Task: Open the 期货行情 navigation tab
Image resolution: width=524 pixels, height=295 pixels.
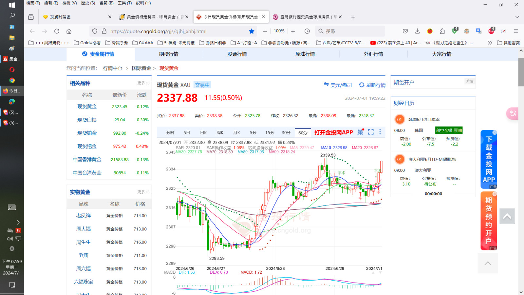Action: (169, 54)
